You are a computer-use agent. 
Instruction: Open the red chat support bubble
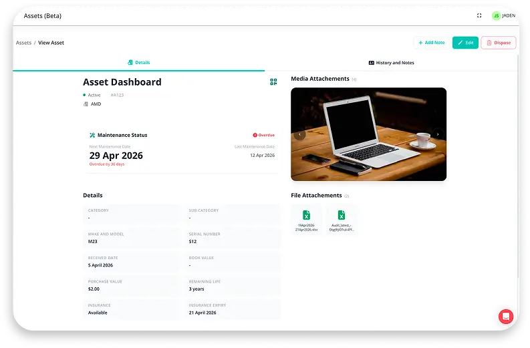click(506, 317)
